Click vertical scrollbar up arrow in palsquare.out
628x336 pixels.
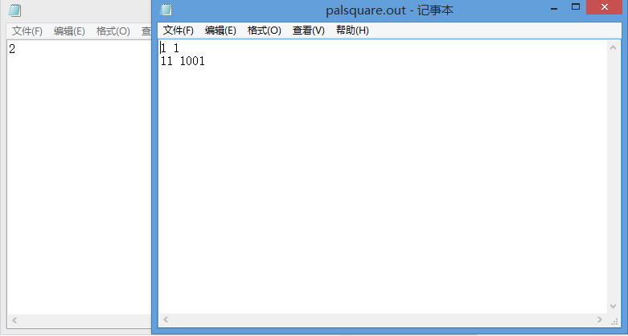pyautogui.click(x=613, y=47)
